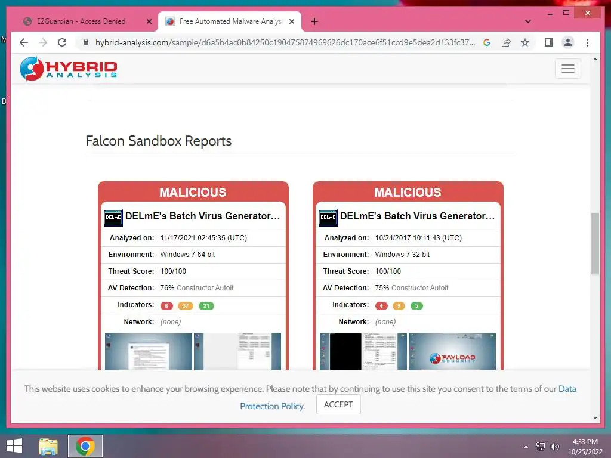Click the page vertical scrollbar thumb
The height and width of the screenshot is (458, 611).
point(595,243)
